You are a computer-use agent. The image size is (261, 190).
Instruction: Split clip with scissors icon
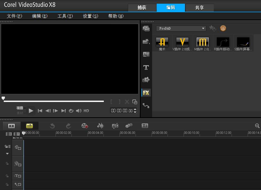click(127, 102)
